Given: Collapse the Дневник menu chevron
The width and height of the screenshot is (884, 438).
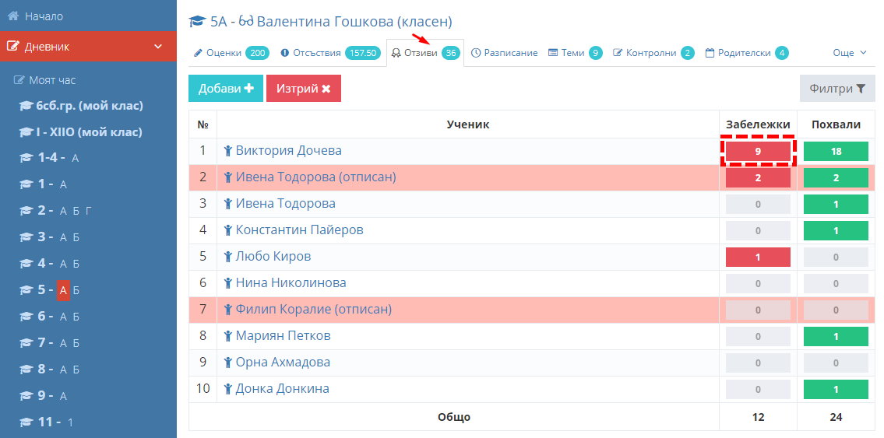Looking at the screenshot, I should coord(158,47).
